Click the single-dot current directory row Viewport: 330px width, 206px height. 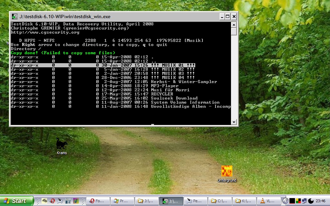click(82, 57)
